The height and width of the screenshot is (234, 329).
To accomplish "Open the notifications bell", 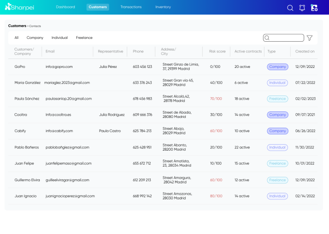I will click(302, 8).
